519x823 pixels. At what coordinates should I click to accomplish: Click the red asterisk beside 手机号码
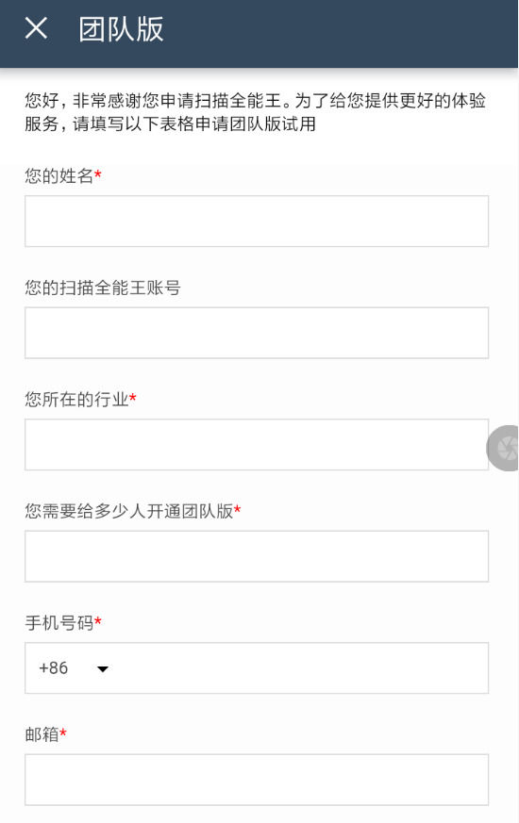point(98,621)
